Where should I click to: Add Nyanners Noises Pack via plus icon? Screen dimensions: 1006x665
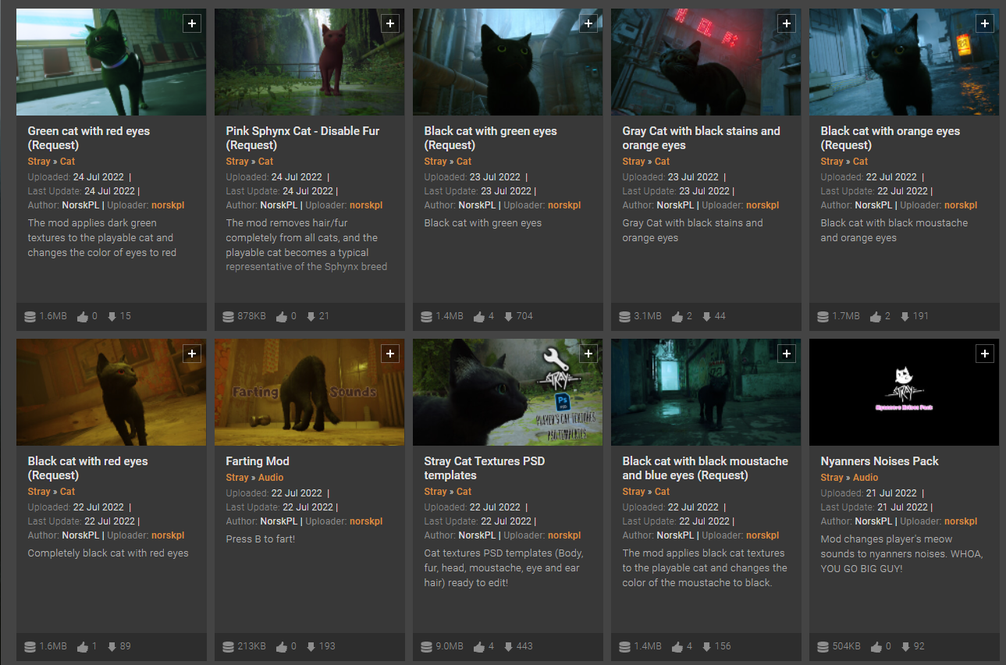[x=985, y=354]
